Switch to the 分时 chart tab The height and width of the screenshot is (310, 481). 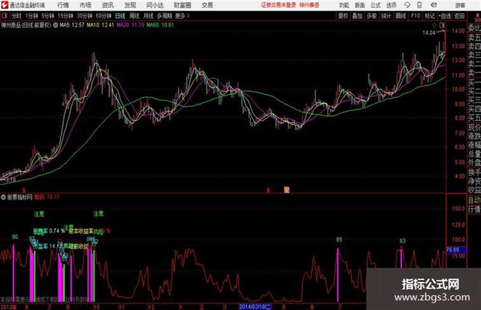17,16
